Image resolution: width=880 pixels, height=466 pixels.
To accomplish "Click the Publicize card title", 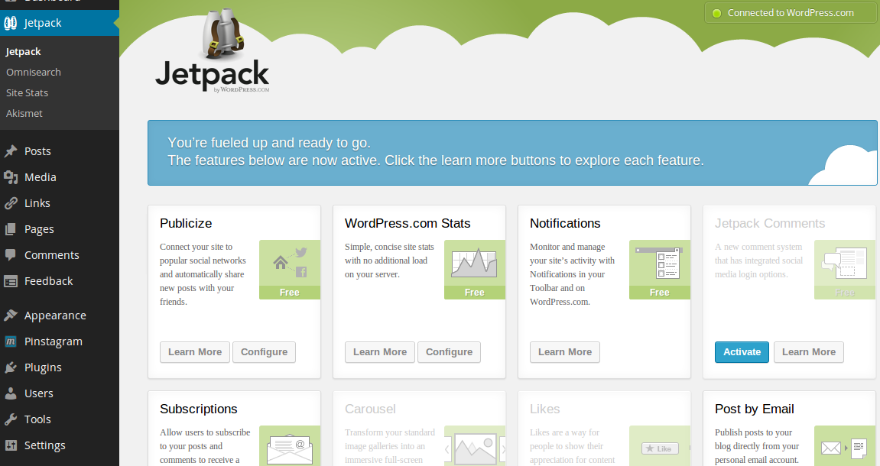I will tap(186, 223).
